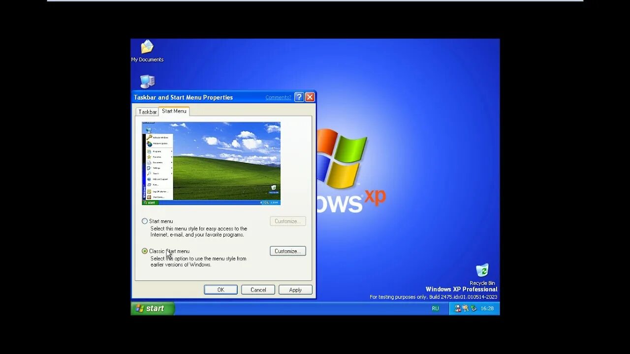The image size is (630, 354).
Task: Click the 'Taskbar and Start Menu Properties' title text
Action: point(183,97)
